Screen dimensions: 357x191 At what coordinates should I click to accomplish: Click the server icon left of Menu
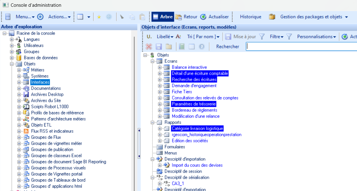tap(8, 17)
